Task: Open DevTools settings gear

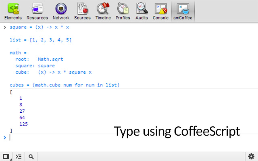Action: pos(251,157)
